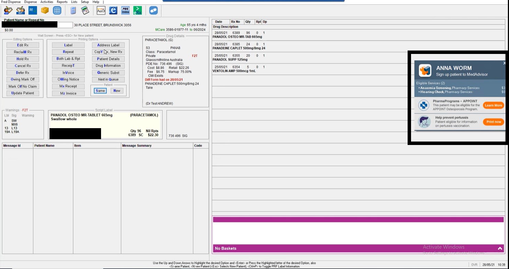
Task: Click Mark Off No Claim button
Action: pos(23,86)
